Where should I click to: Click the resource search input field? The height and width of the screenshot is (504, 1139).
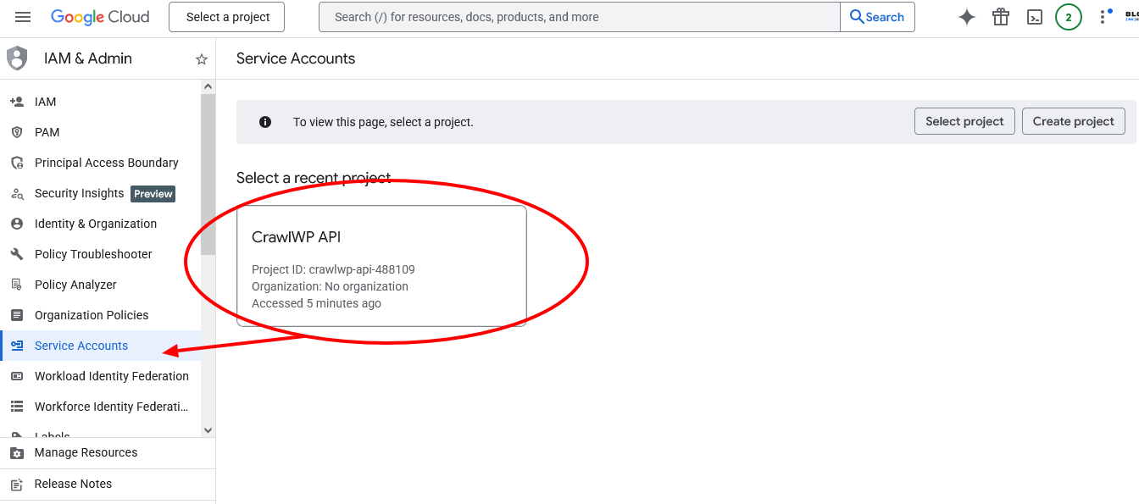tap(579, 17)
